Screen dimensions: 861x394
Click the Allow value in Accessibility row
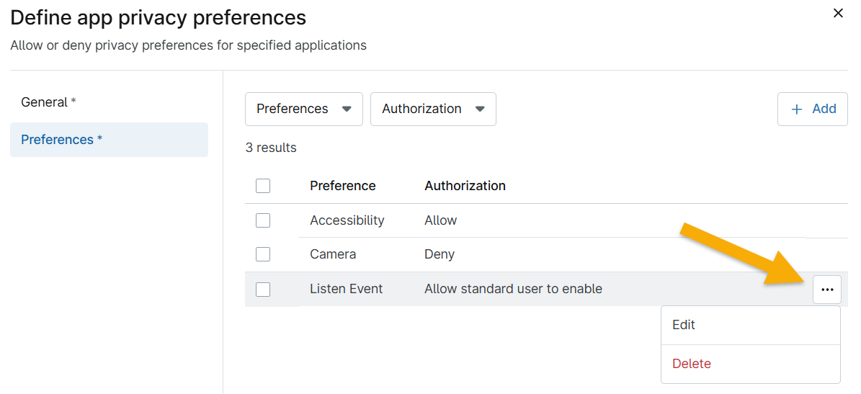pyautogui.click(x=440, y=220)
